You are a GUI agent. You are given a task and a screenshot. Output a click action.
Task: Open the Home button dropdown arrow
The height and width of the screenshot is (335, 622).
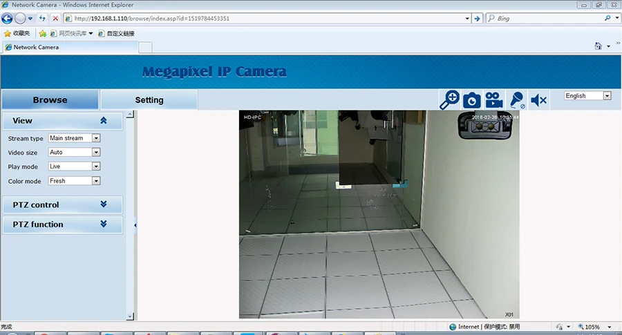pyautogui.click(x=608, y=46)
